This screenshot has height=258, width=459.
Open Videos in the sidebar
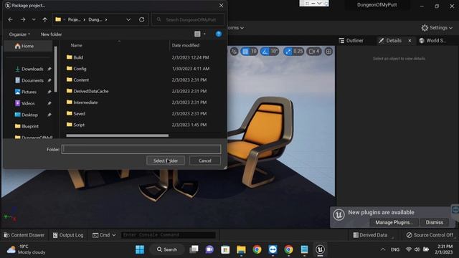[x=28, y=103]
